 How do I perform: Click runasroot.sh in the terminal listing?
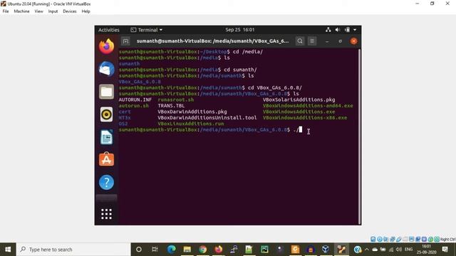coord(176,100)
